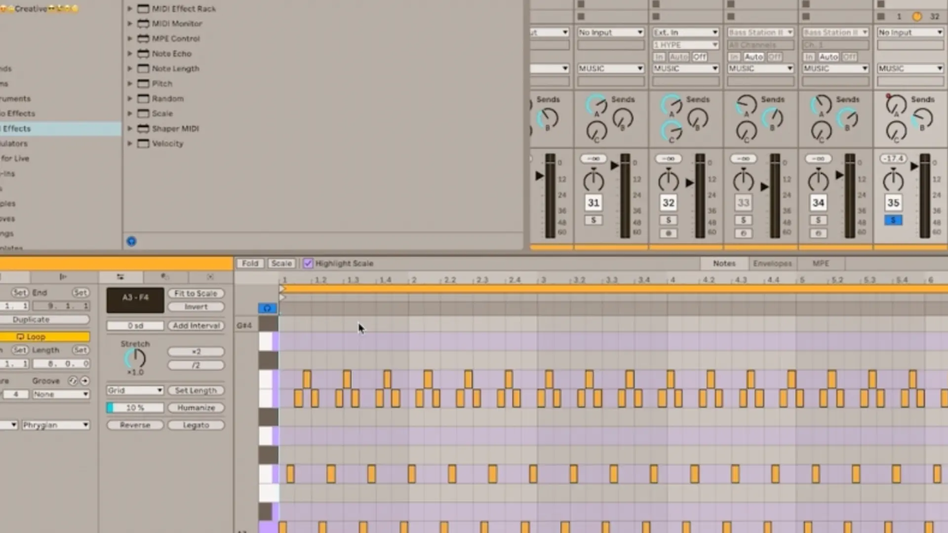Unsolo track 35
948x533 pixels.
(893, 220)
